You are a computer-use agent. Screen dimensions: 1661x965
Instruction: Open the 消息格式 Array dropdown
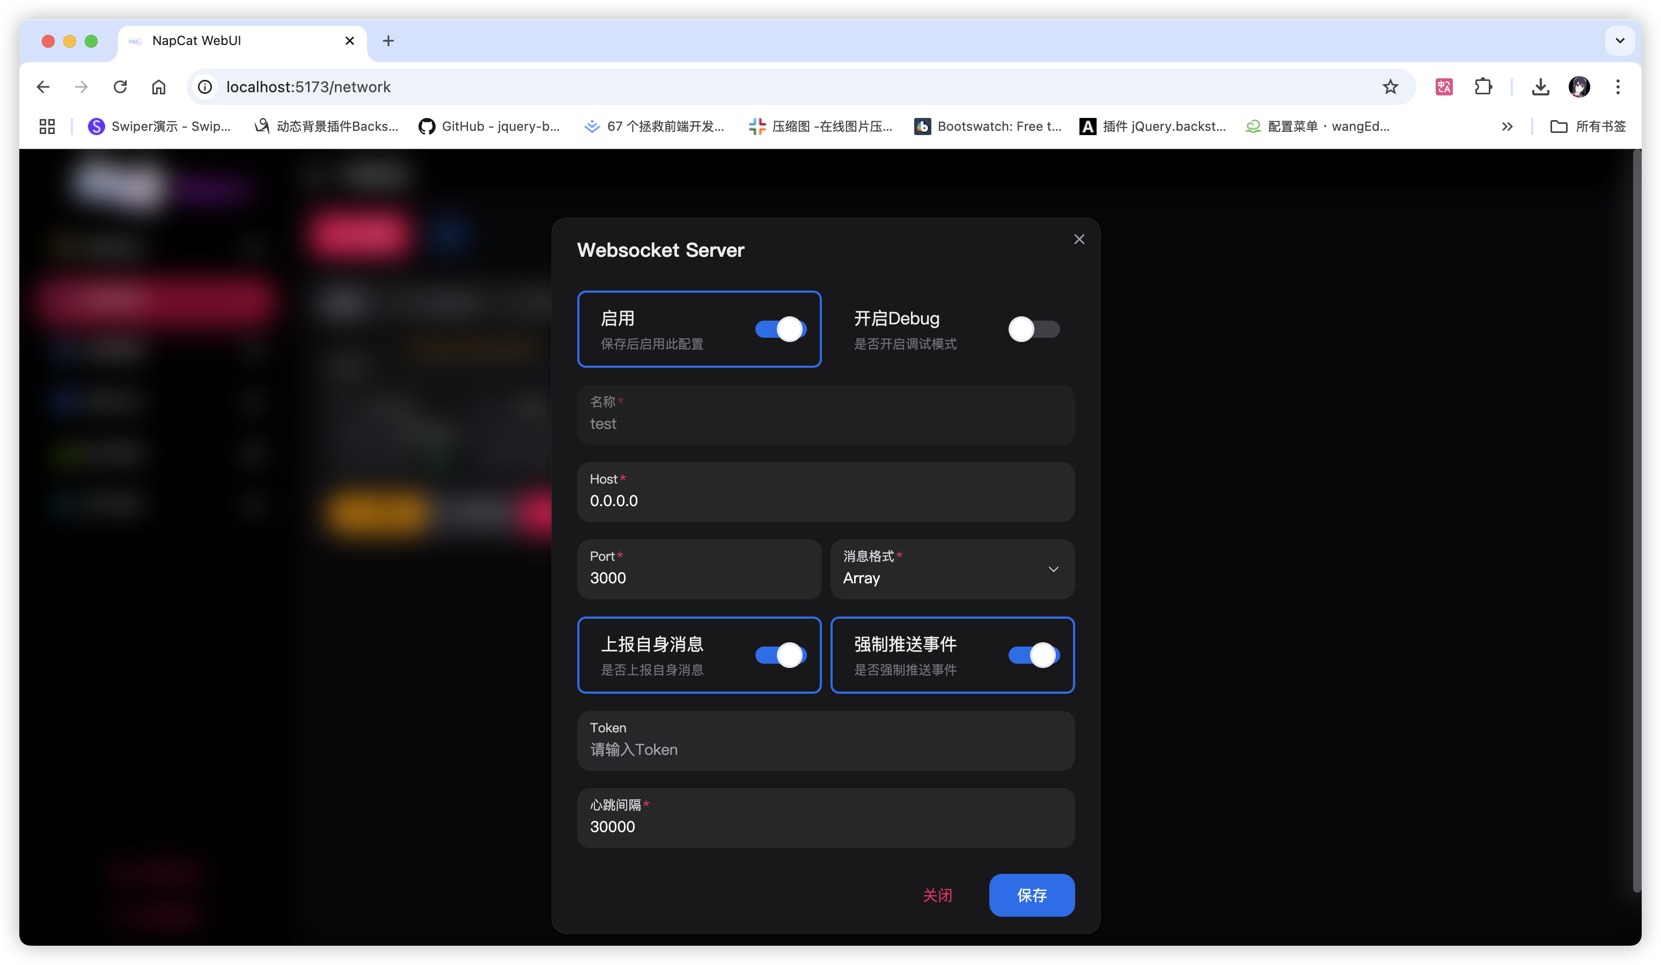[x=952, y=569]
